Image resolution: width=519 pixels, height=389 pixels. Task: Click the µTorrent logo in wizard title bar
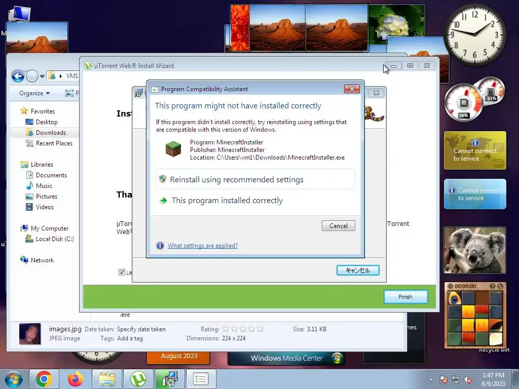click(88, 65)
